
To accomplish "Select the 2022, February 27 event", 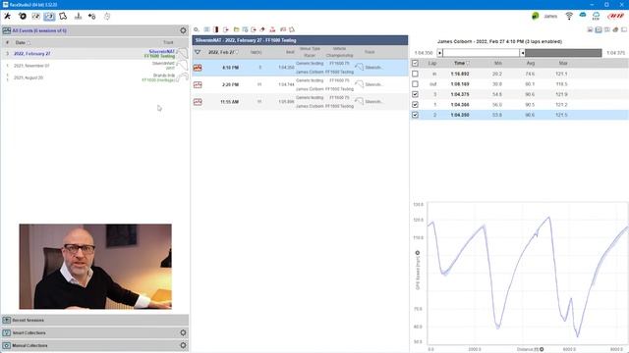I will (x=94, y=54).
